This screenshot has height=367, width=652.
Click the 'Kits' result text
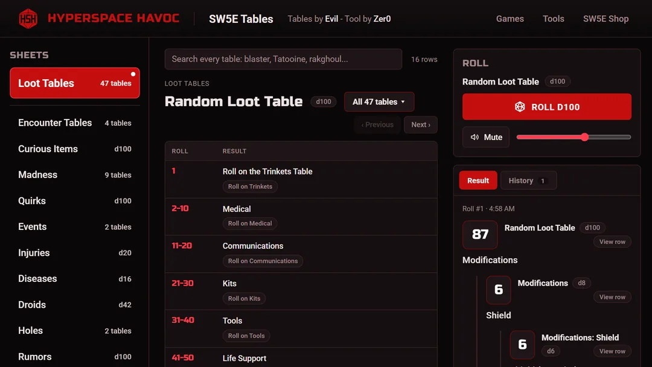click(x=229, y=284)
